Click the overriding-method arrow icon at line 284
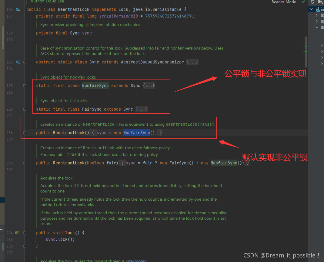 18,233
